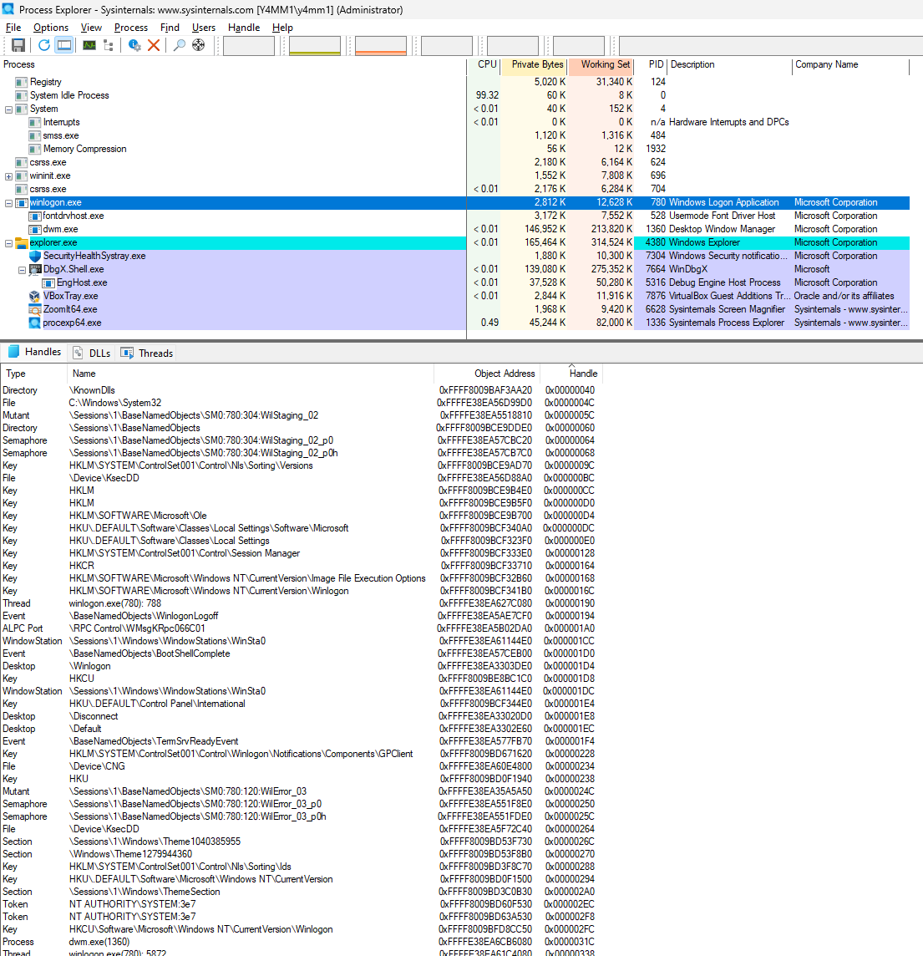Viewport: 923px width, 956px height.
Task: Collapse the explorer.exe process tree
Action: click(x=9, y=243)
